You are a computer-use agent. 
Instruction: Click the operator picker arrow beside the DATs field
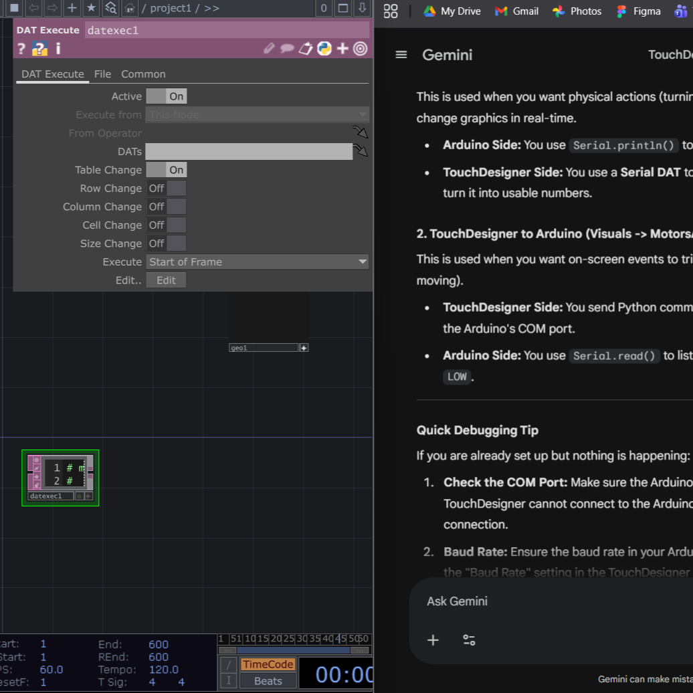click(x=361, y=151)
